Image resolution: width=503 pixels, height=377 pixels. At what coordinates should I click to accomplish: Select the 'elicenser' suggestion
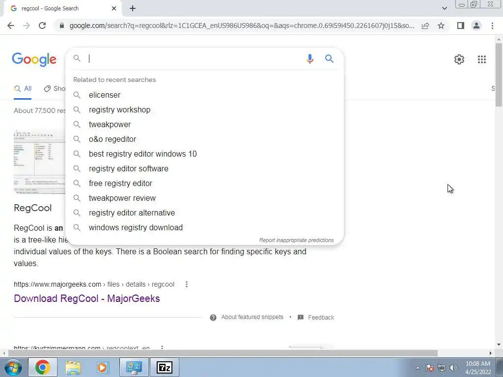[204, 95]
